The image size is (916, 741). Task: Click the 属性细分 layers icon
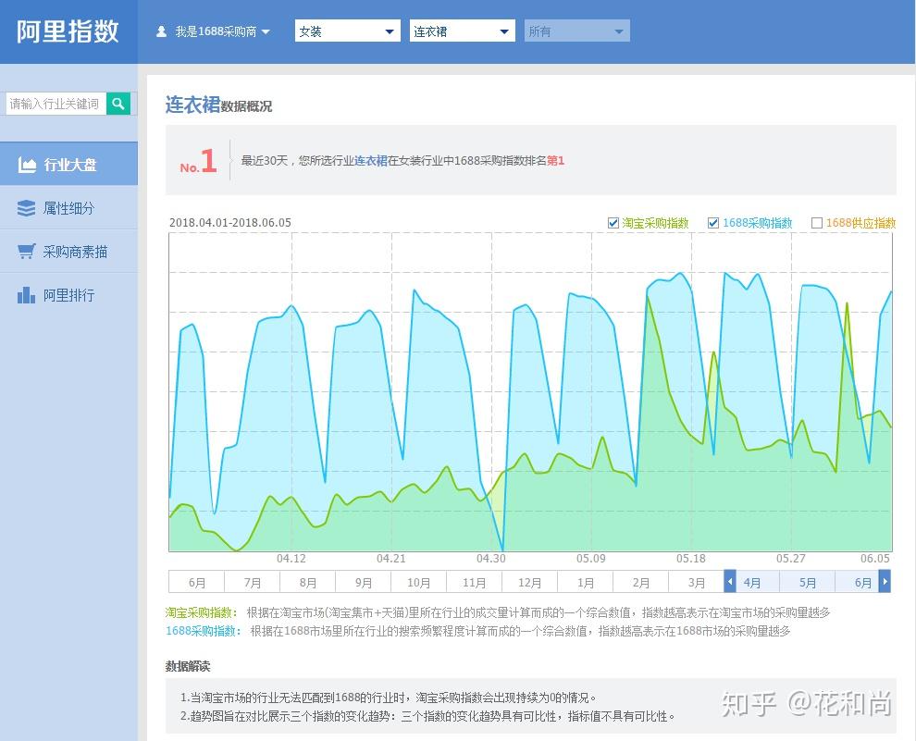[x=26, y=208]
